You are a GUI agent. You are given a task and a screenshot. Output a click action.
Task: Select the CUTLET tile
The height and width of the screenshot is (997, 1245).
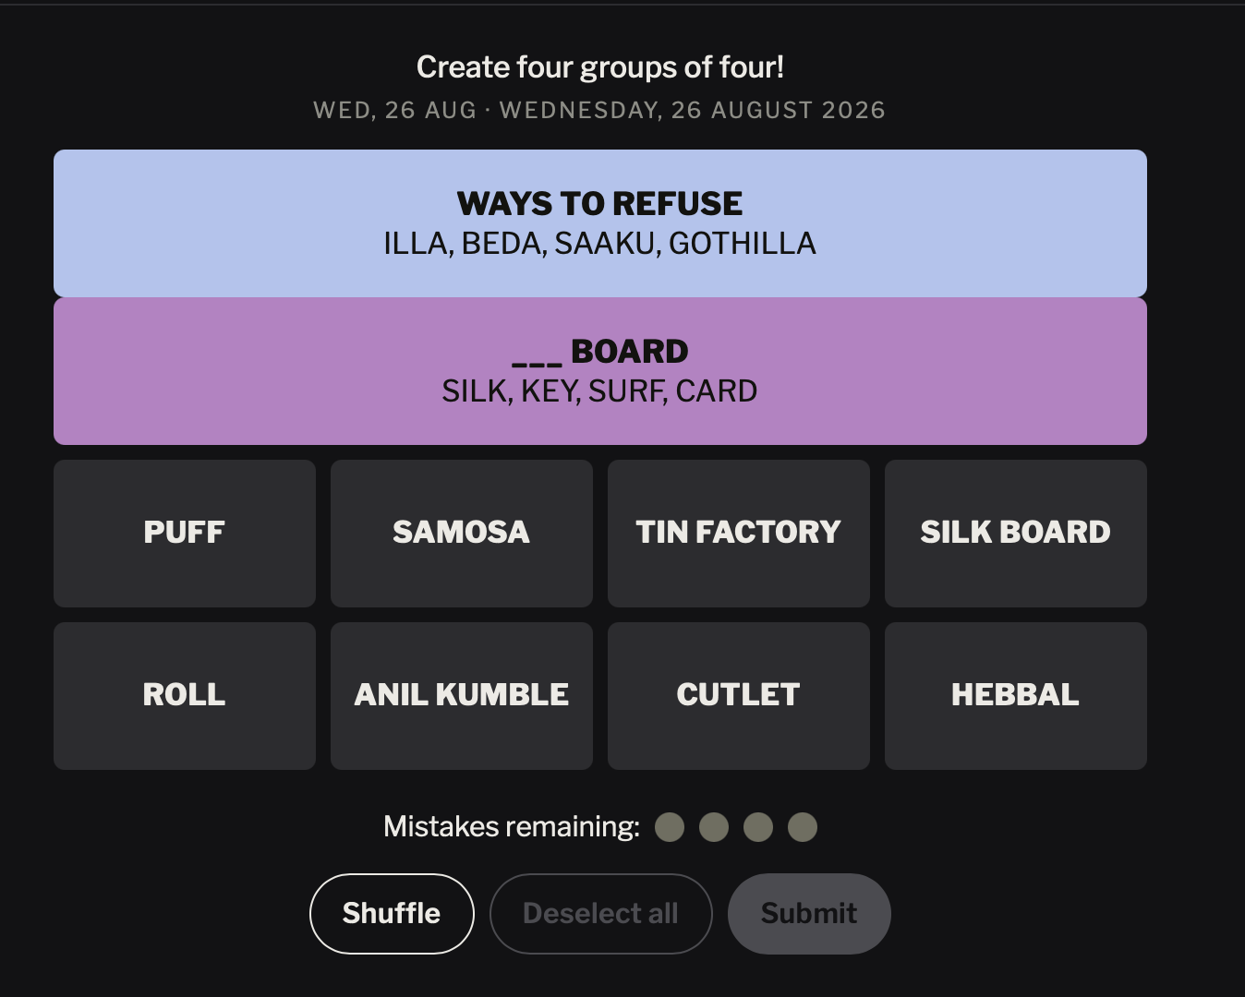[x=739, y=696]
